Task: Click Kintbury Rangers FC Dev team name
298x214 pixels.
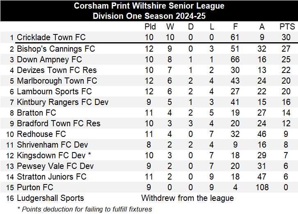Action: pyautogui.click(x=62, y=102)
